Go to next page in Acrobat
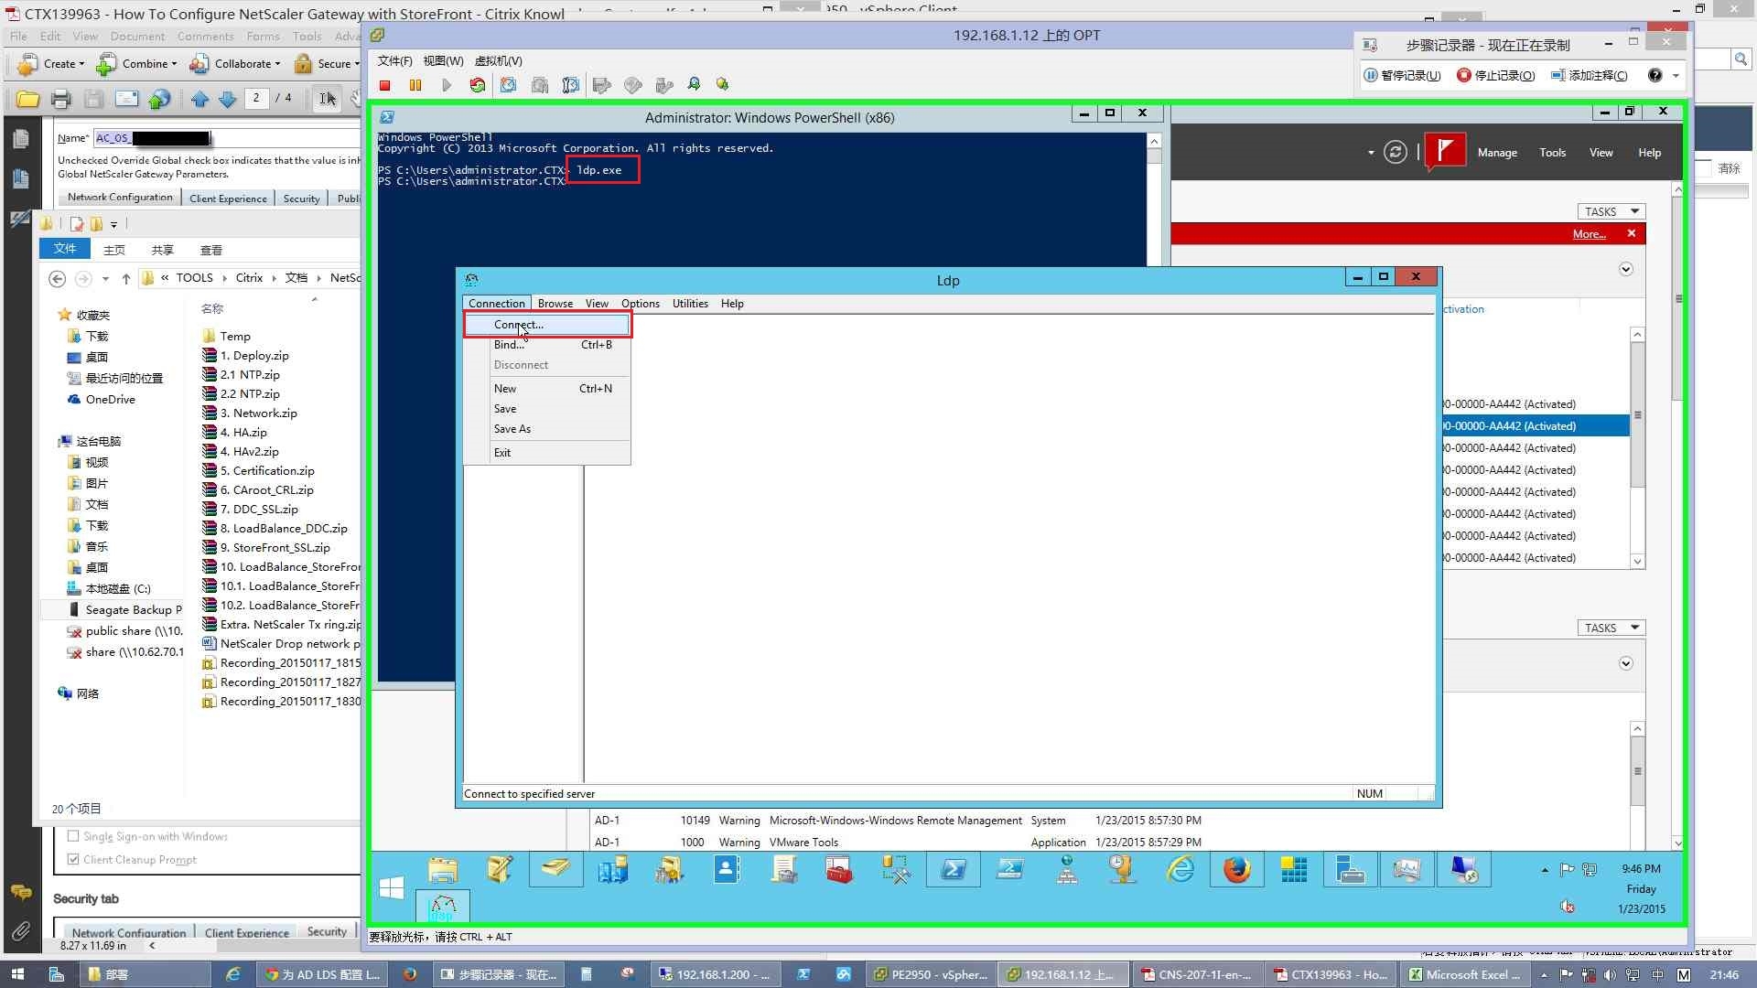The image size is (1757, 988). (x=228, y=100)
